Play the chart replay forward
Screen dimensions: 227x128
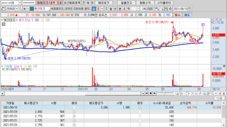143,93
